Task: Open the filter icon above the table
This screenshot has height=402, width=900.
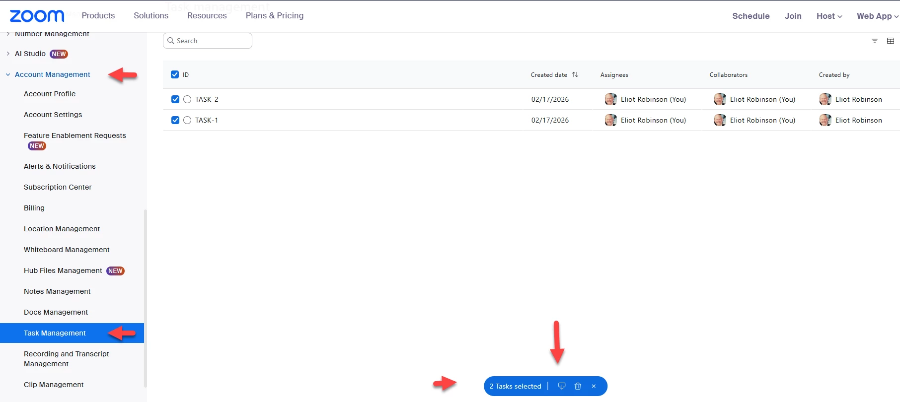Action: (875, 41)
